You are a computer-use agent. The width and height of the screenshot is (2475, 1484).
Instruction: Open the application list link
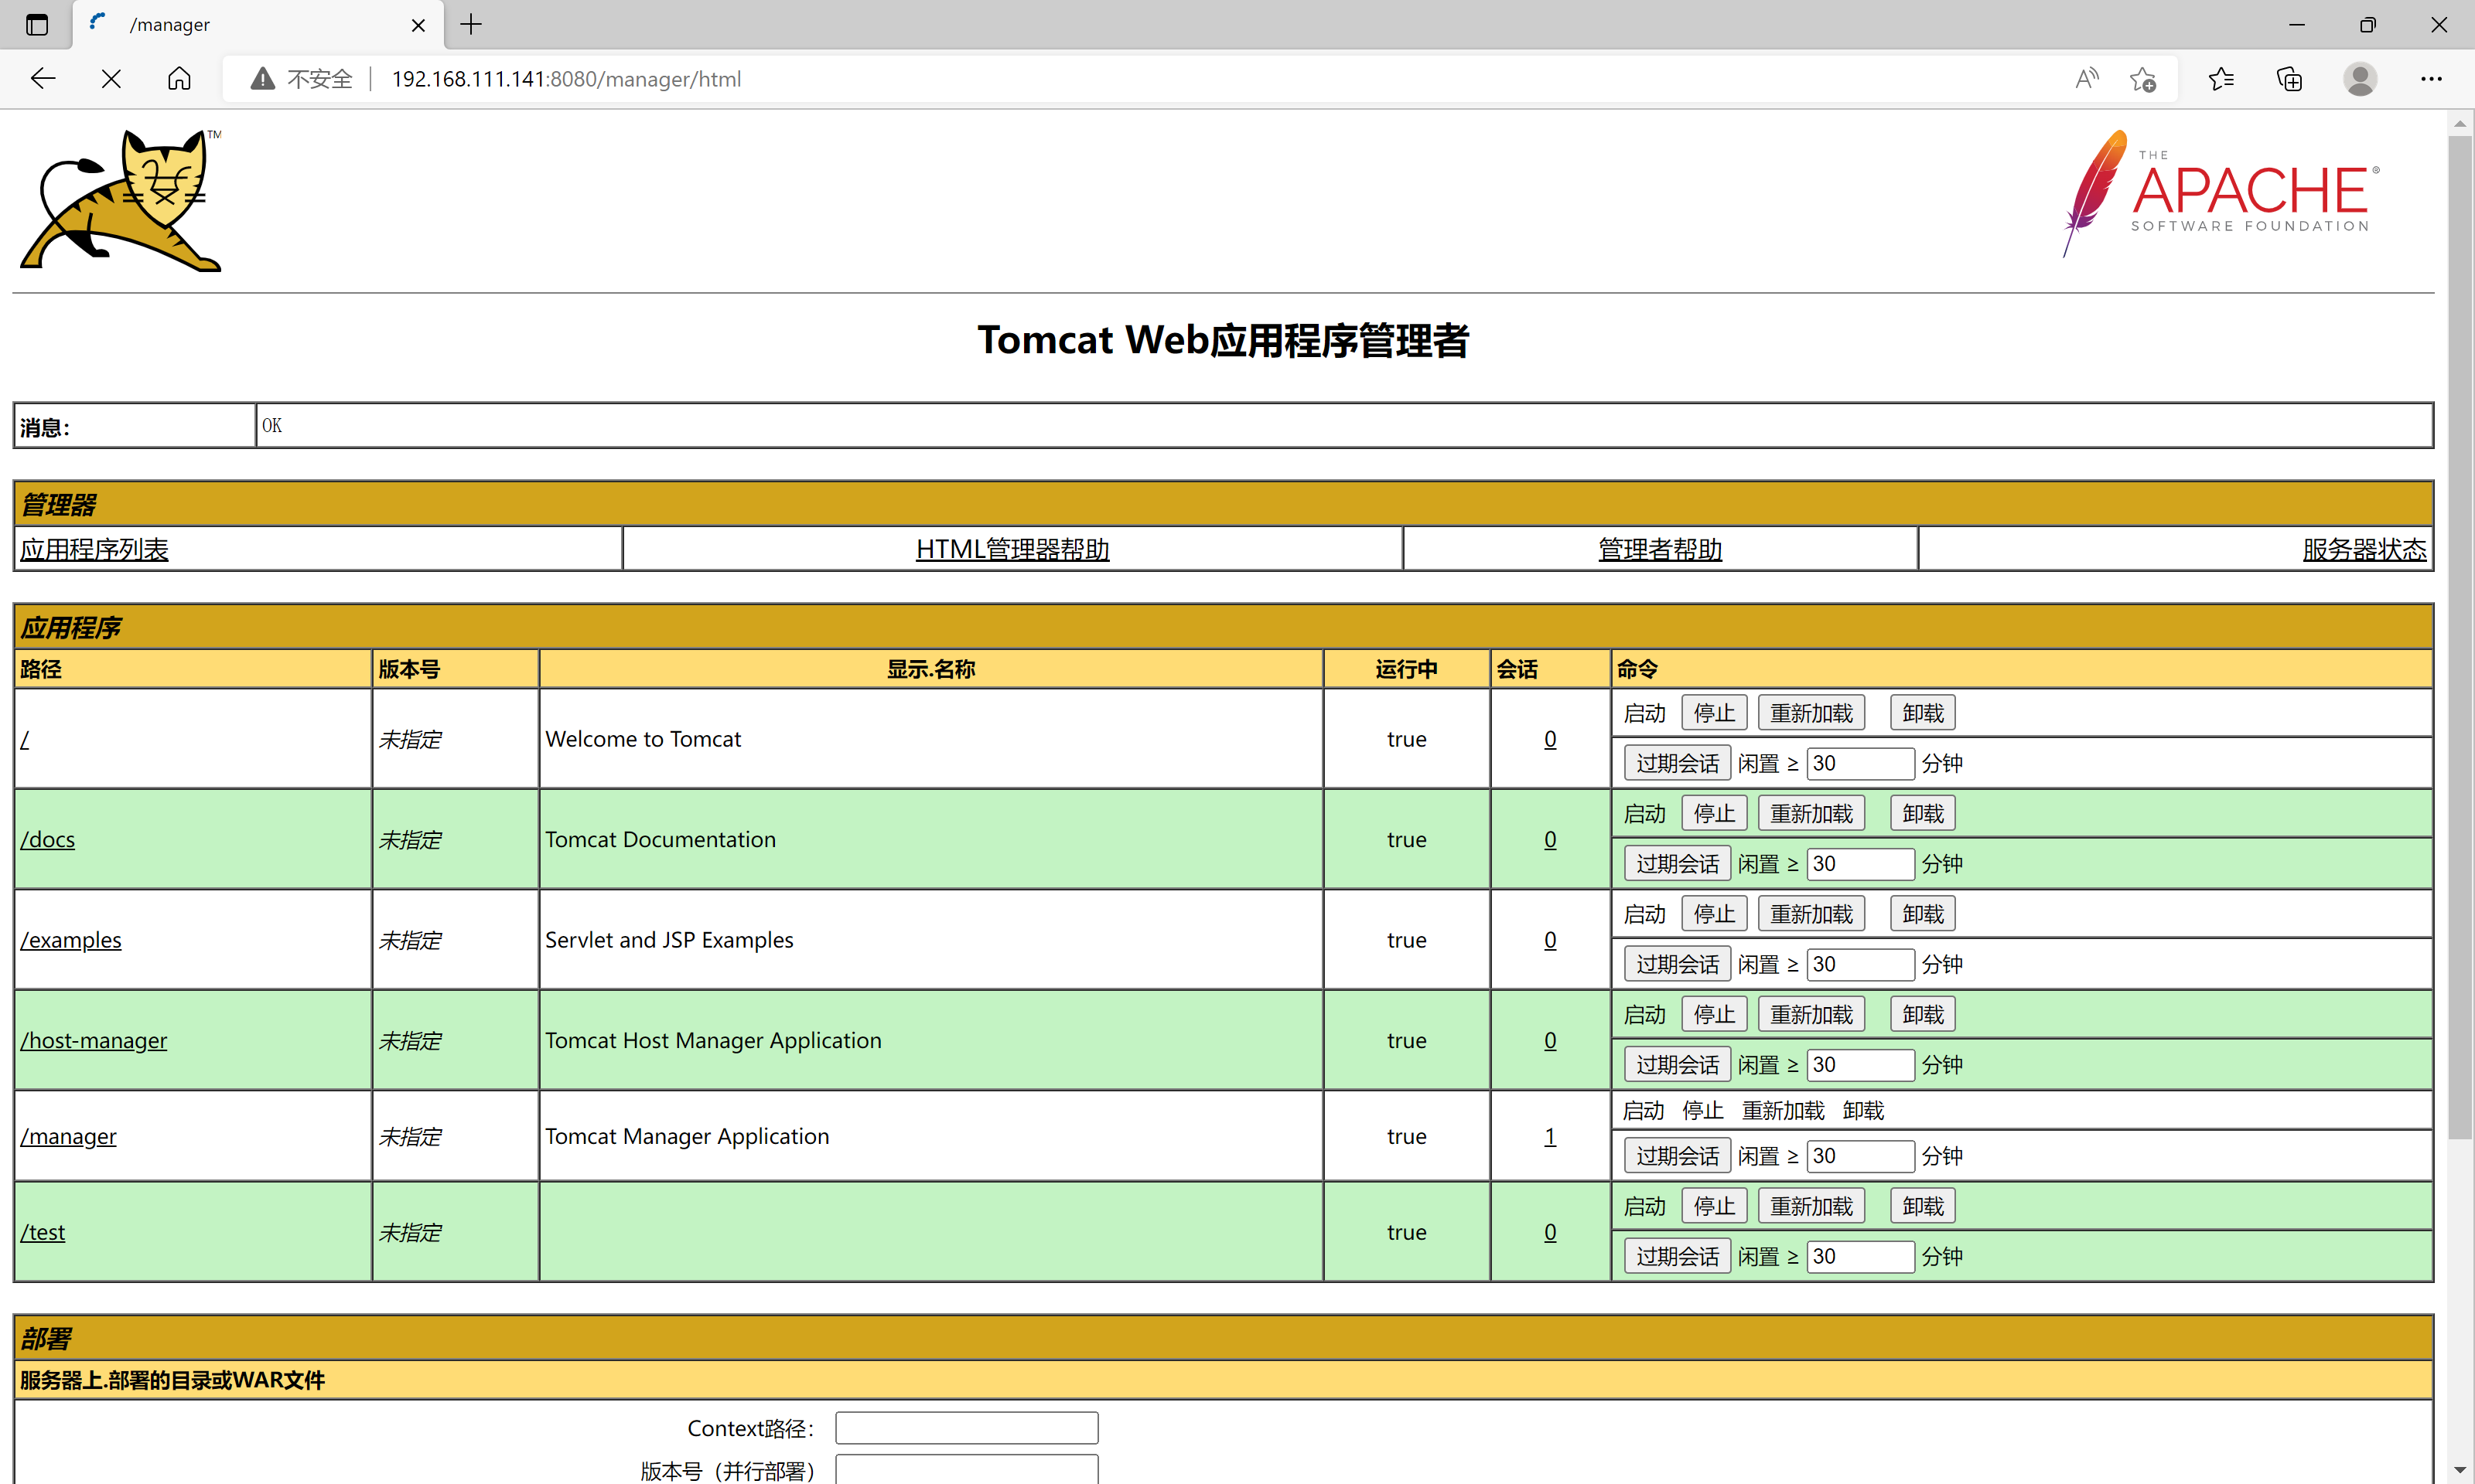pos(94,549)
